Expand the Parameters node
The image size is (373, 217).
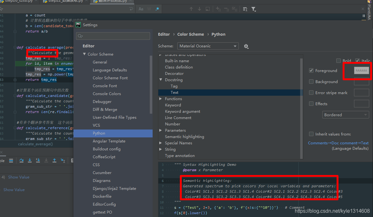pyautogui.click(x=161, y=130)
